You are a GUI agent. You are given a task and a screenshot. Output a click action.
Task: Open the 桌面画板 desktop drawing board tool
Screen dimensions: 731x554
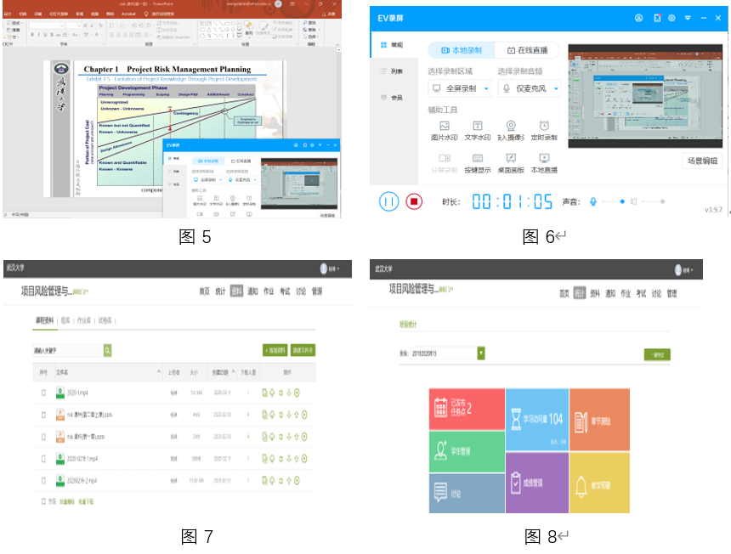[x=511, y=158]
